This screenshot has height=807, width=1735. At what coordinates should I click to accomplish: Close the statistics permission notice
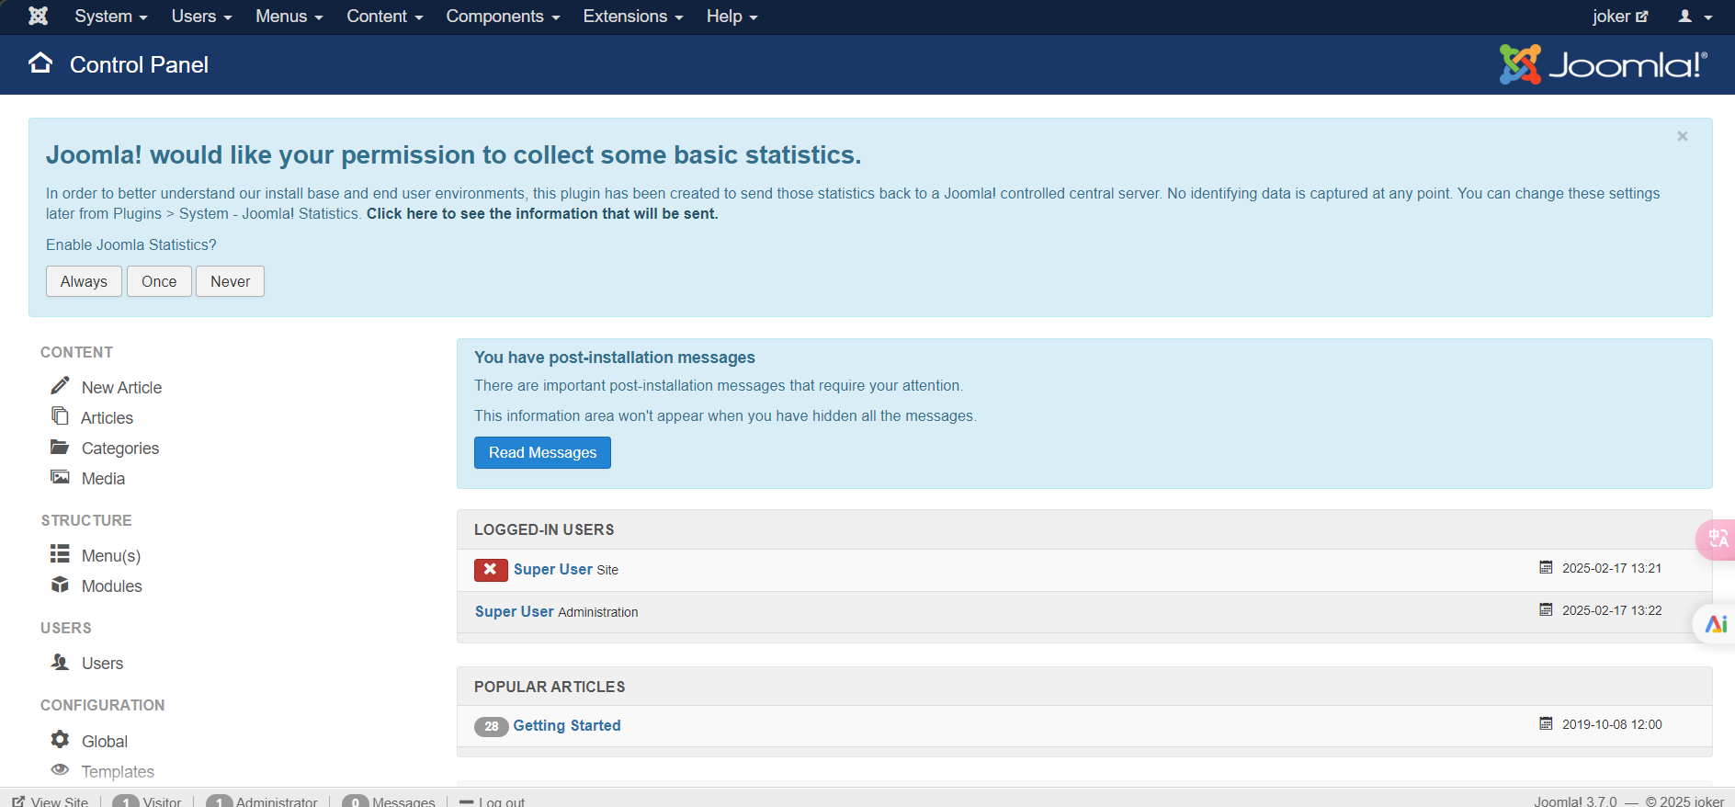pyautogui.click(x=1682, y=136)
